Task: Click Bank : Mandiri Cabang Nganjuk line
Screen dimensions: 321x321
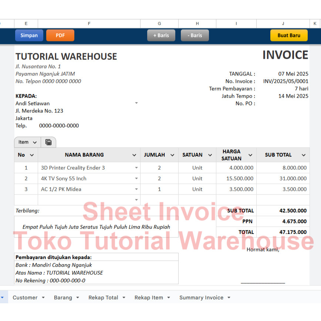Action: 54,265
